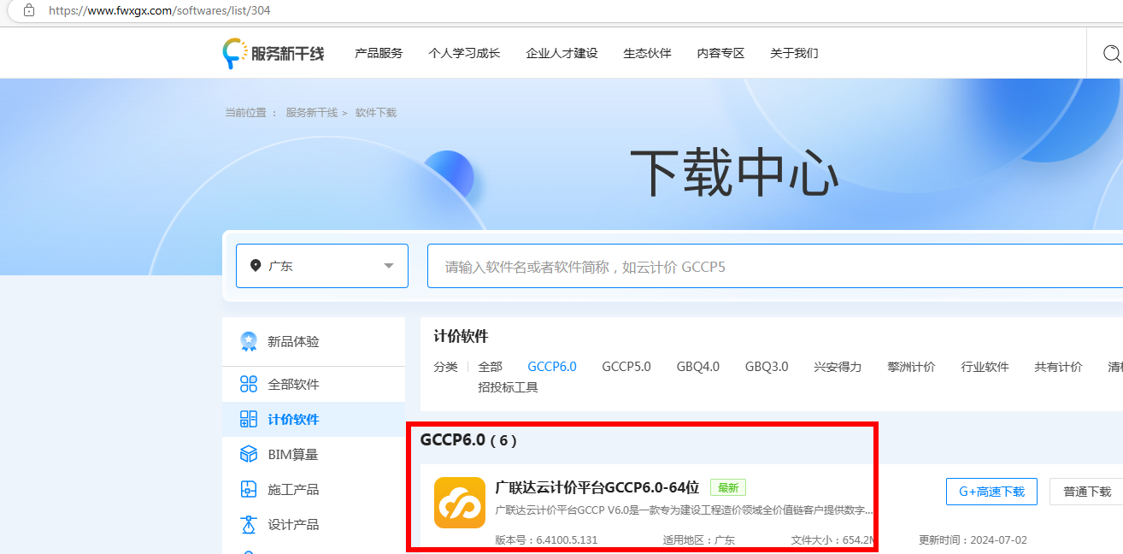Open 生态伙伴 menu
The height and width of the screenshot is (554, 1123).
pos(647,53)
